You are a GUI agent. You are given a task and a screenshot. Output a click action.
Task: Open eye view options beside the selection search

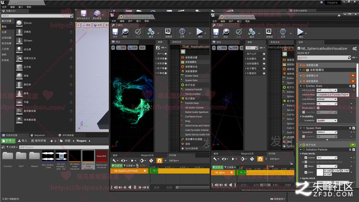tap(354, 58)
